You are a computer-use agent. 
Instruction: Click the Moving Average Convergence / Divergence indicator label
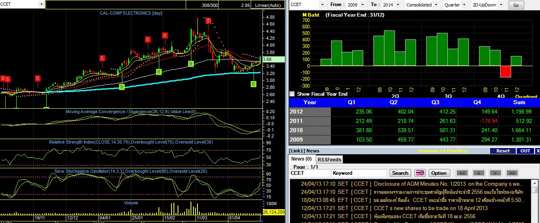tap(131, 111)
